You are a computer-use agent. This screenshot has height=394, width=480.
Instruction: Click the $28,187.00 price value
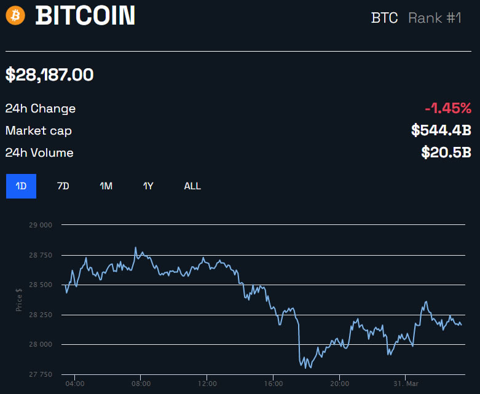point(50,75)
